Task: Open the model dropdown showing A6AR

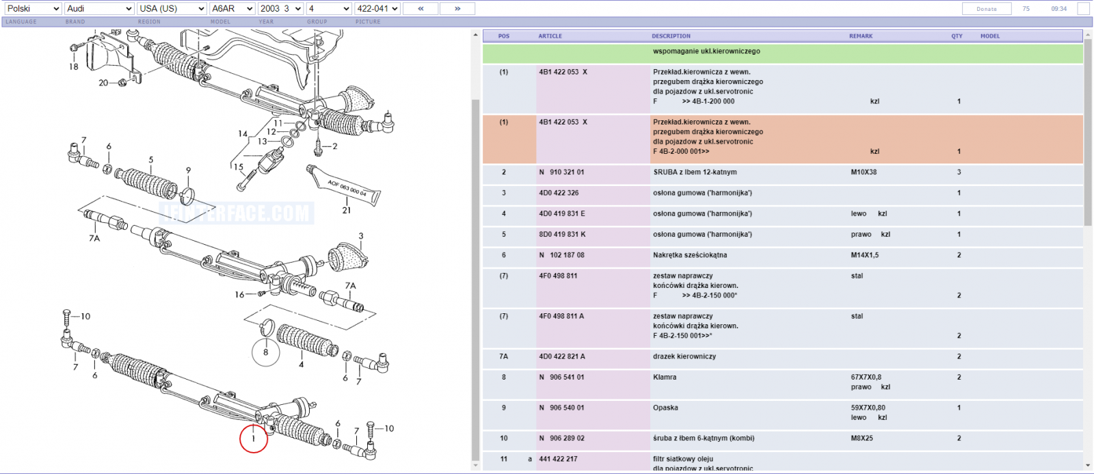Action: (232, 9)
